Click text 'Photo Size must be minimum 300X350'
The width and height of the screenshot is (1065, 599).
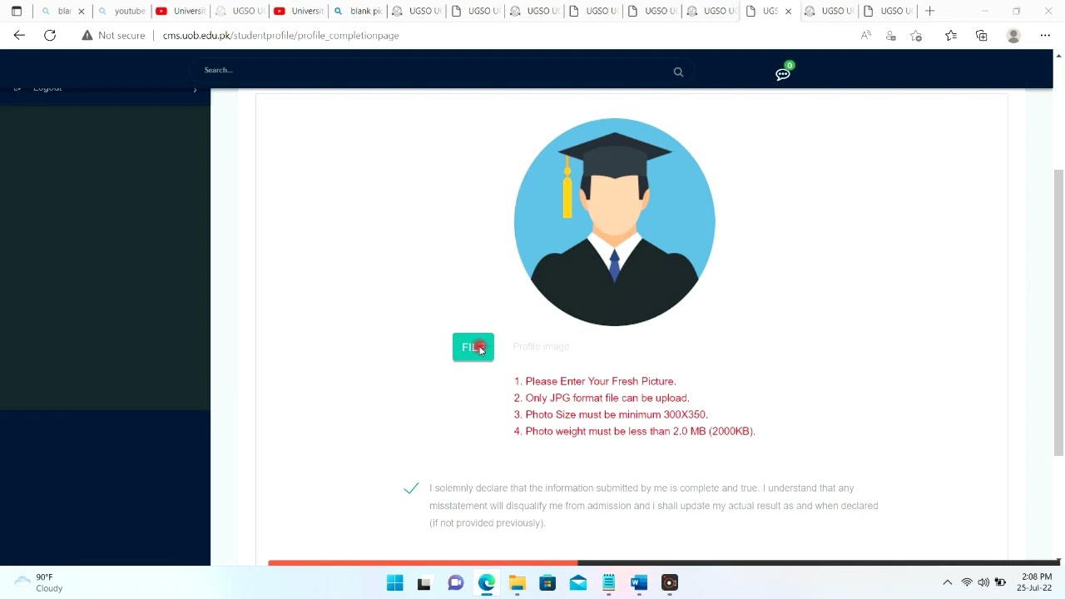[x=616, y=414]
